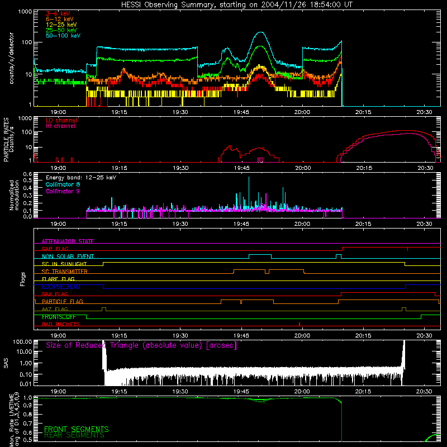The height and width of the screenshot is (447, 447).
Task: Click the SAA FLAG label
Action: pyautogui.click(x=55, y=294)
